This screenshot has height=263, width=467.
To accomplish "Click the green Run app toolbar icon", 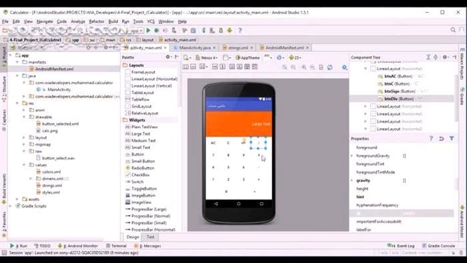I will point(148,31).
